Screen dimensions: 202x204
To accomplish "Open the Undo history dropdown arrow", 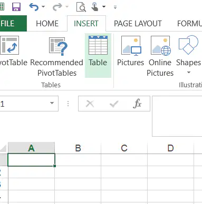I will pos(43,7).
